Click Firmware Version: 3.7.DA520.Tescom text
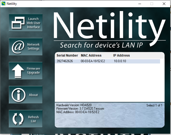The width and height of the screenshot is (171, 135). tap(80, 109)
